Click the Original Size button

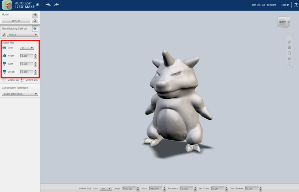11,80
